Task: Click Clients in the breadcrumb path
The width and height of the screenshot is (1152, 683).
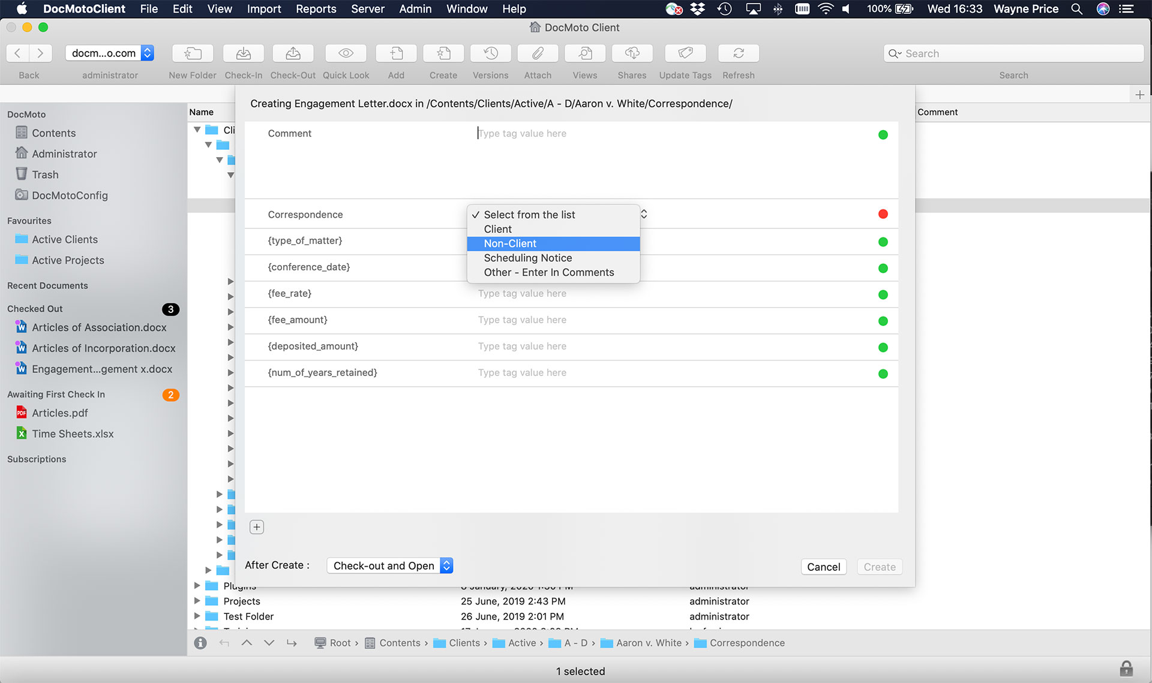Action: coord(457,643)
